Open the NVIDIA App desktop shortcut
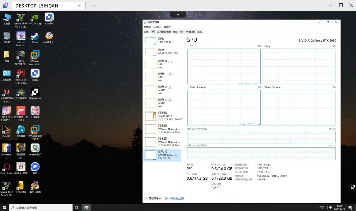 point(35,19)
